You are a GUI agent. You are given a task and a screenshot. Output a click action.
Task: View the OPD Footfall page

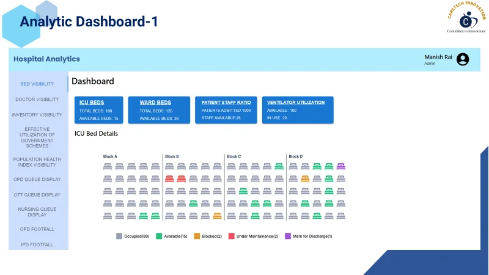pyautogui.click(x=37, y=229)
